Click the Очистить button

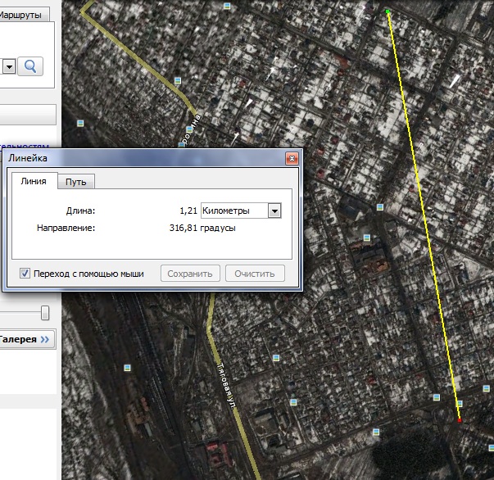[x=255, y=274]
